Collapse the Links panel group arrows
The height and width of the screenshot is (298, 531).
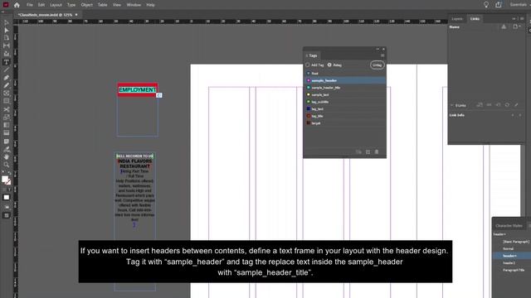[x=514, y=18]
